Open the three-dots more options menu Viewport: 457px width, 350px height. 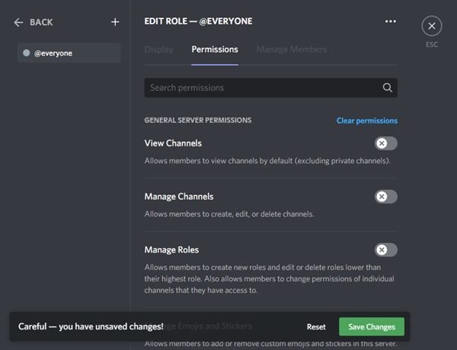(391, 21)
